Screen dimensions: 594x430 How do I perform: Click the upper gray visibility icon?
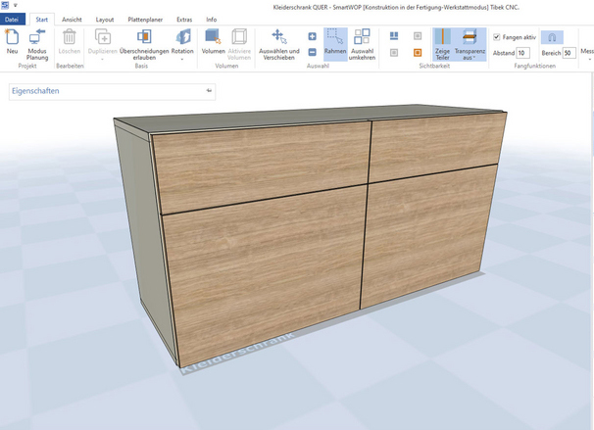click(x=418, y=36)
